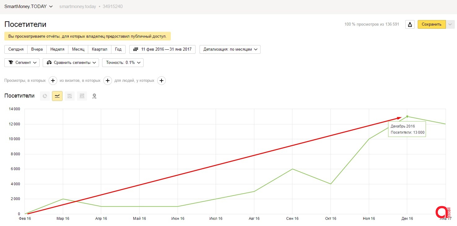Expand the 'Детализация: по месяцам' dropdown

(230, 49)
